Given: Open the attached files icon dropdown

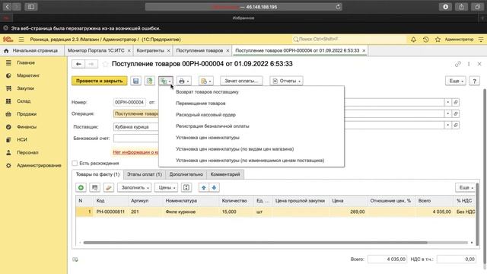Looking at the screenshot, I should [x=206, y=81].
